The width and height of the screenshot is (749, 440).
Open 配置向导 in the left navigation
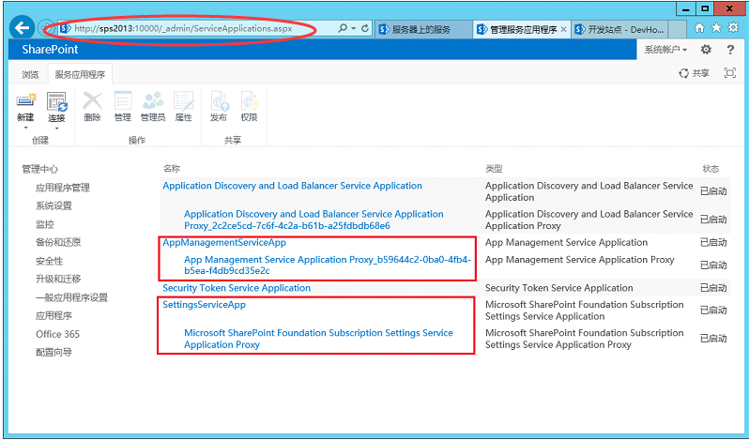click(x=53, y=353)
